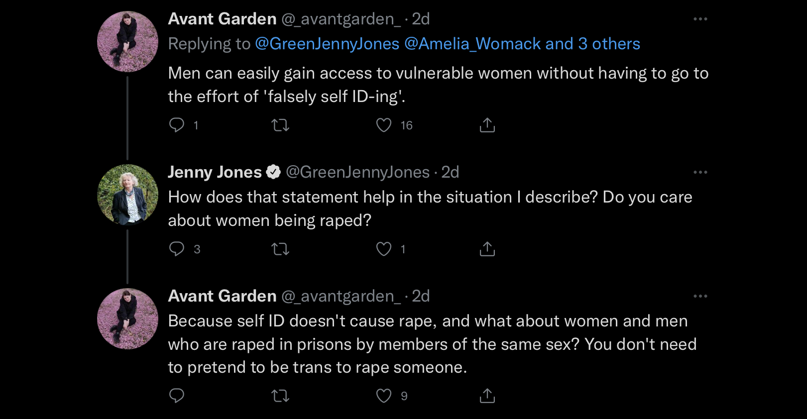This screenshot has width=807, height=419.
Task: Reply to Avant Garden's first tweet
Action: 177,125
